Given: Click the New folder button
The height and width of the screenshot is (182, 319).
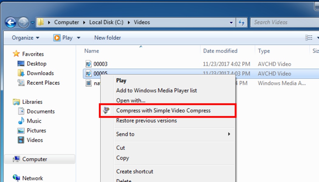Looking at the screenshot, I should (108, 38).
